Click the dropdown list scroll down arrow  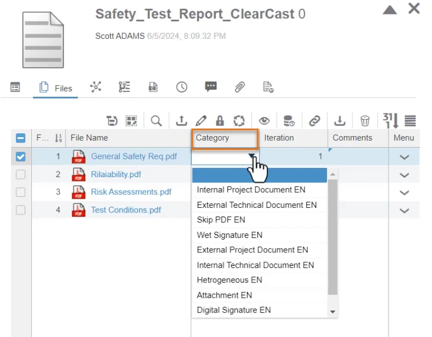[x=333, y=312]
